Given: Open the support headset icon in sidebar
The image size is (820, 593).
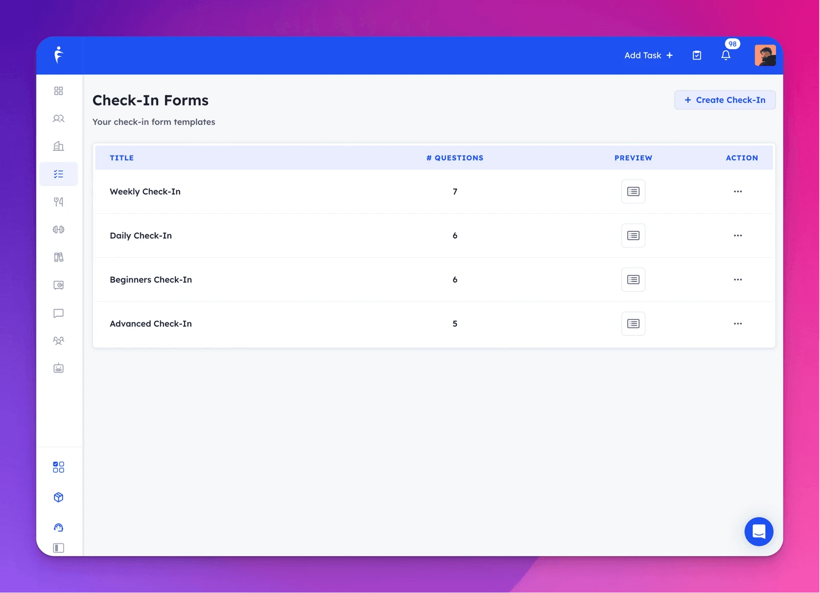Looking at the screenshot, I should pyautogui.click(x=58, y=527).
